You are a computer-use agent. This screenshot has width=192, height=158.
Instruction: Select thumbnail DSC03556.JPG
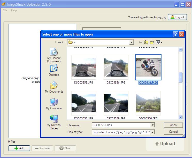116,67
